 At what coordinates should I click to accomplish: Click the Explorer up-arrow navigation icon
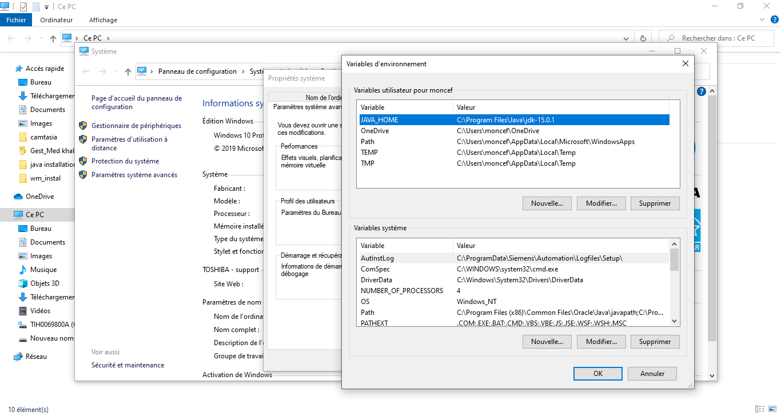coord(53,38)
